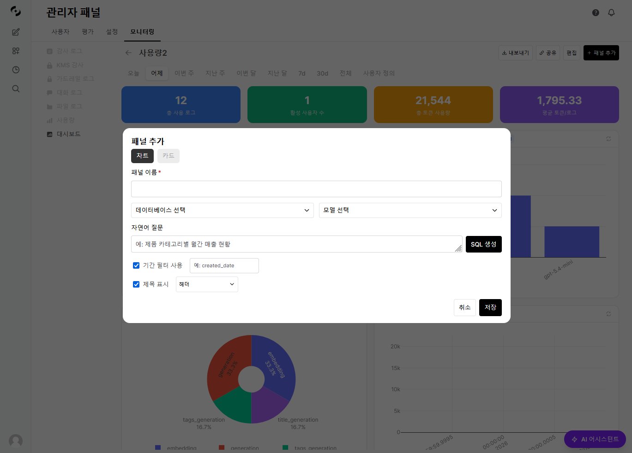The image size is (632, 453).
Task: Click the 내보내기 export button
Action: (x=516, y=53)
